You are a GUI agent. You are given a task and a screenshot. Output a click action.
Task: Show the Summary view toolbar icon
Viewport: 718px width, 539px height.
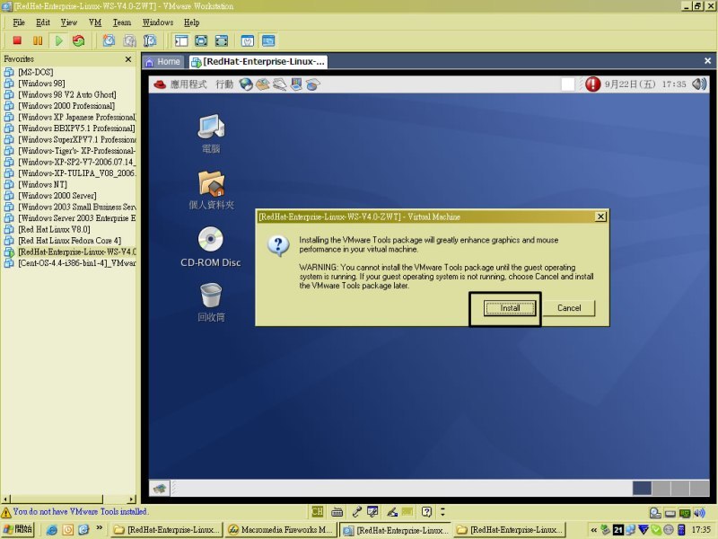pos(248,40)
